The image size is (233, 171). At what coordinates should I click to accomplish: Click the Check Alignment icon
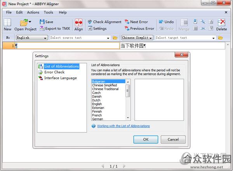point(90,22)
